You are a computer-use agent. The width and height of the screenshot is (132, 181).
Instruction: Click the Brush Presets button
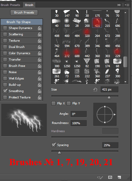click(x=24, y=13)
